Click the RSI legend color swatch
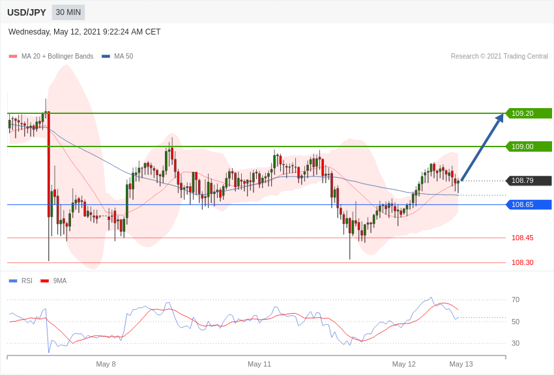Screen dimensions: 554x375 (x=13, y=281)
